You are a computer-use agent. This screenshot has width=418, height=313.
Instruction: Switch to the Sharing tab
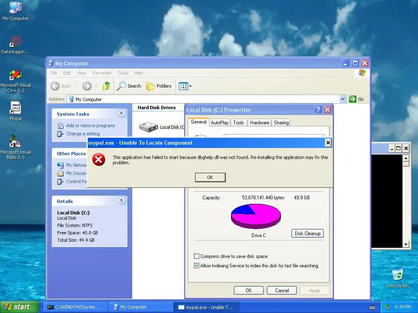coord(281,122)
